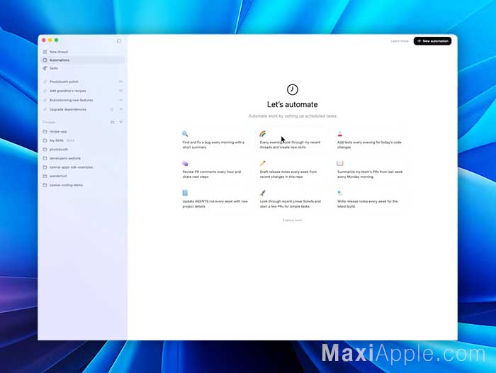Click the open book icon on the Summarize PRs card

point(339,163)
